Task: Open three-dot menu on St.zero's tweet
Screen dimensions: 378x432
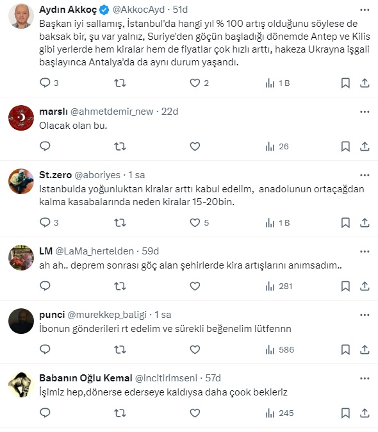Action: tap(365, 175)
